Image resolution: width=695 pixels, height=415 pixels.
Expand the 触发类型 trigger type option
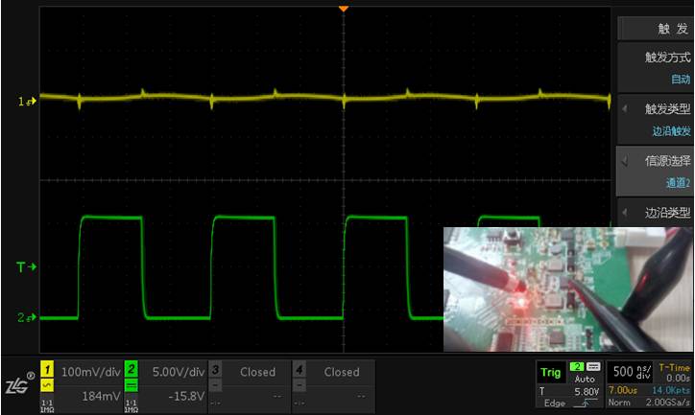(x=655, y=118)
